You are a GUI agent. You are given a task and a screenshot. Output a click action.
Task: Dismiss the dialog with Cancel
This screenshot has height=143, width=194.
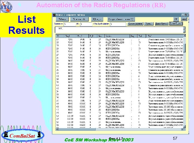click(184, 19)
